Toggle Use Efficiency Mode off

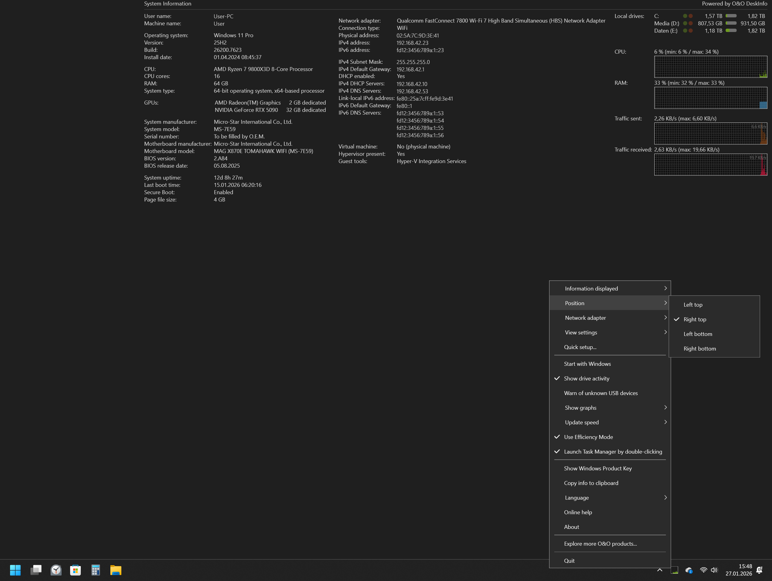588,437
